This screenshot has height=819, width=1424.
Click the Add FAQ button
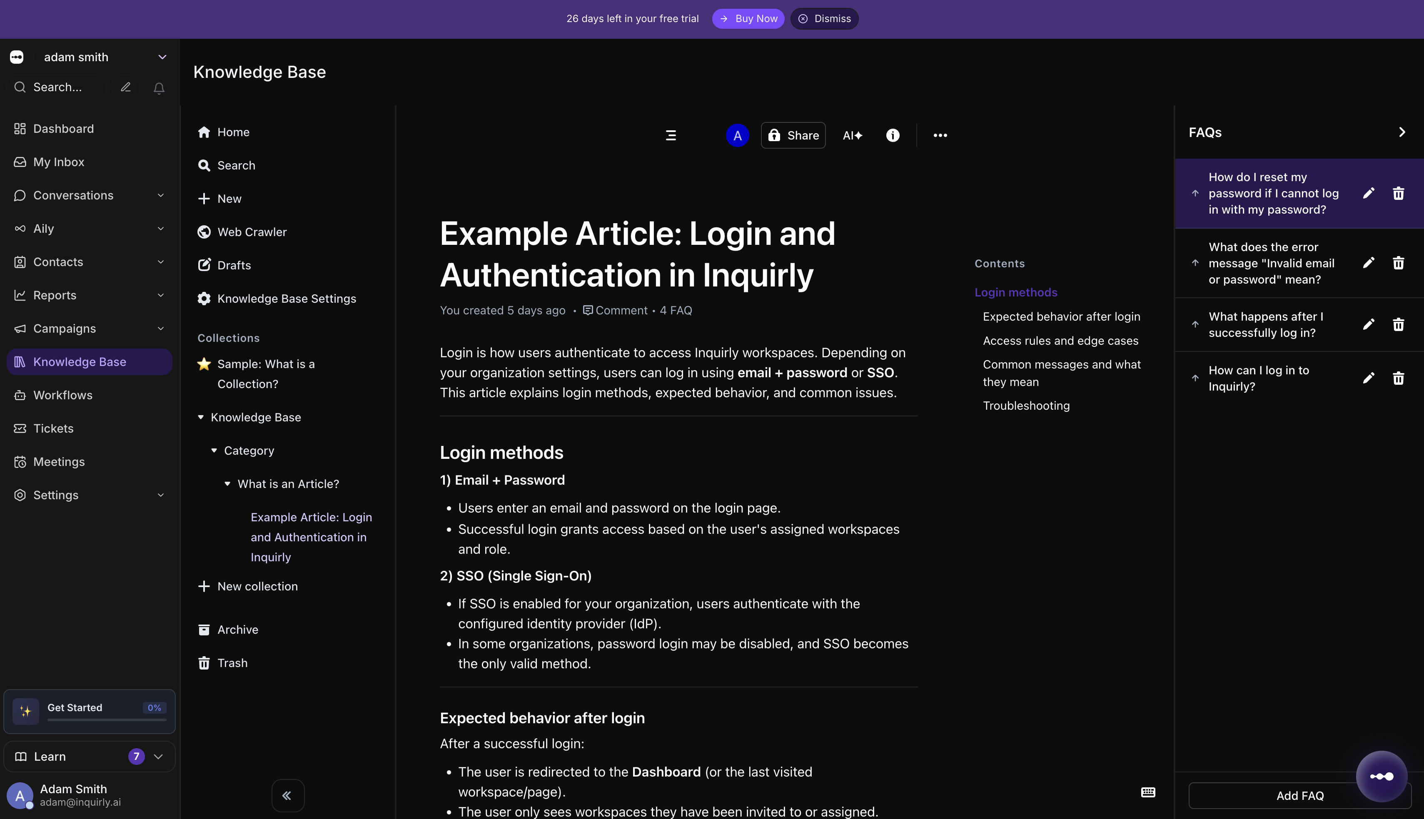click(x=1299, y=795)
